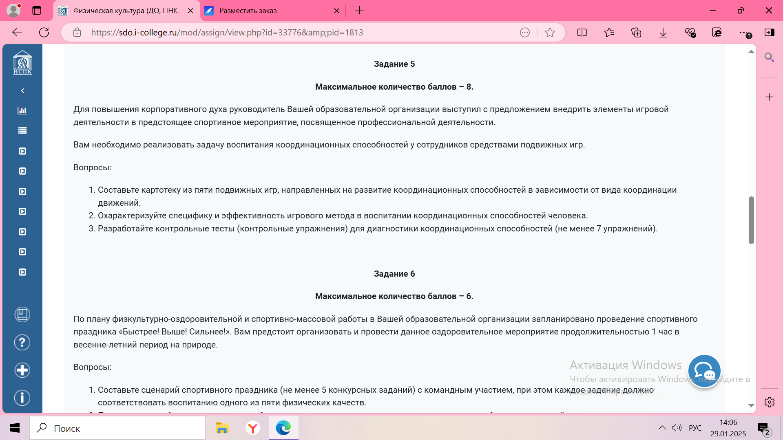Open the list view sidebar icon
The height and width of the screenshot is (440, 783).
click(x=22, y=131)
